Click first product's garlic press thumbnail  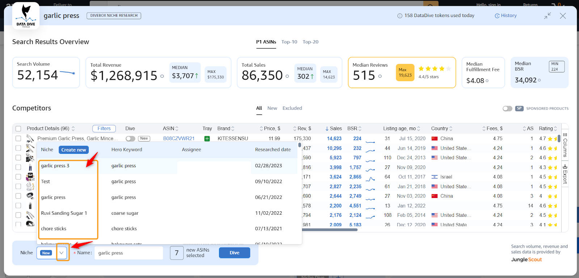tap(30, 139)
